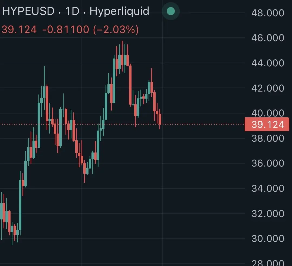Screen dimensions: 292x266
Task: Click the latest red candle at chart's right edge
Action: [x=160, y=119]
